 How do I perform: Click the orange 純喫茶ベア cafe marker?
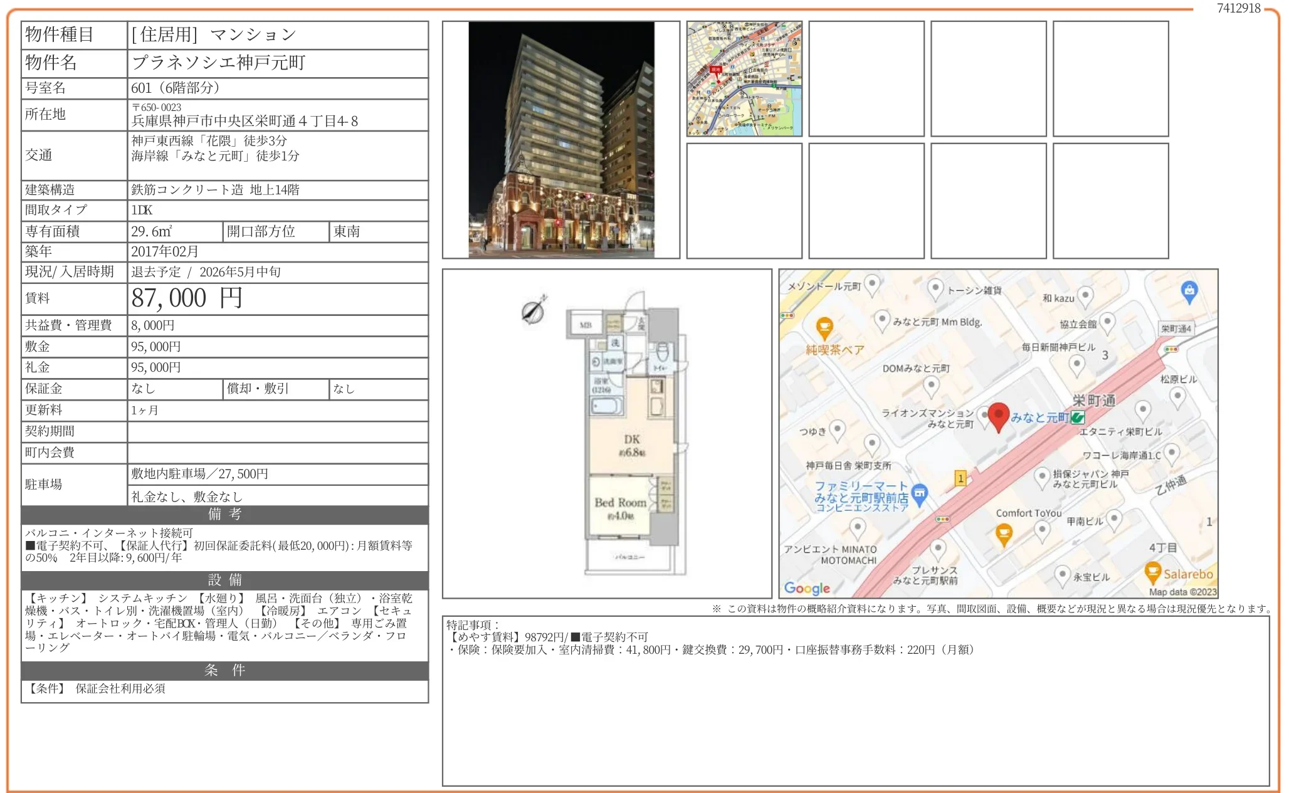point(824,327)
